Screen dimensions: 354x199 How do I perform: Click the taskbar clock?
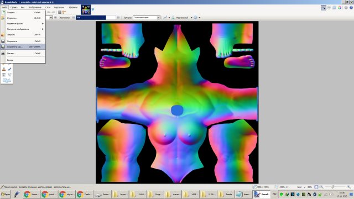342,194
